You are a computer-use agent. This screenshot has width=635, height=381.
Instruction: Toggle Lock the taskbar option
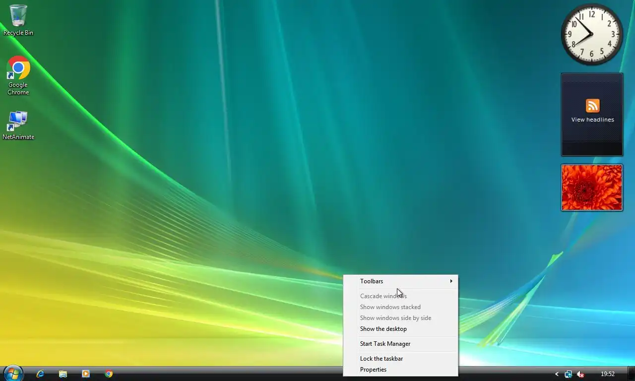[x=401, y=359]
